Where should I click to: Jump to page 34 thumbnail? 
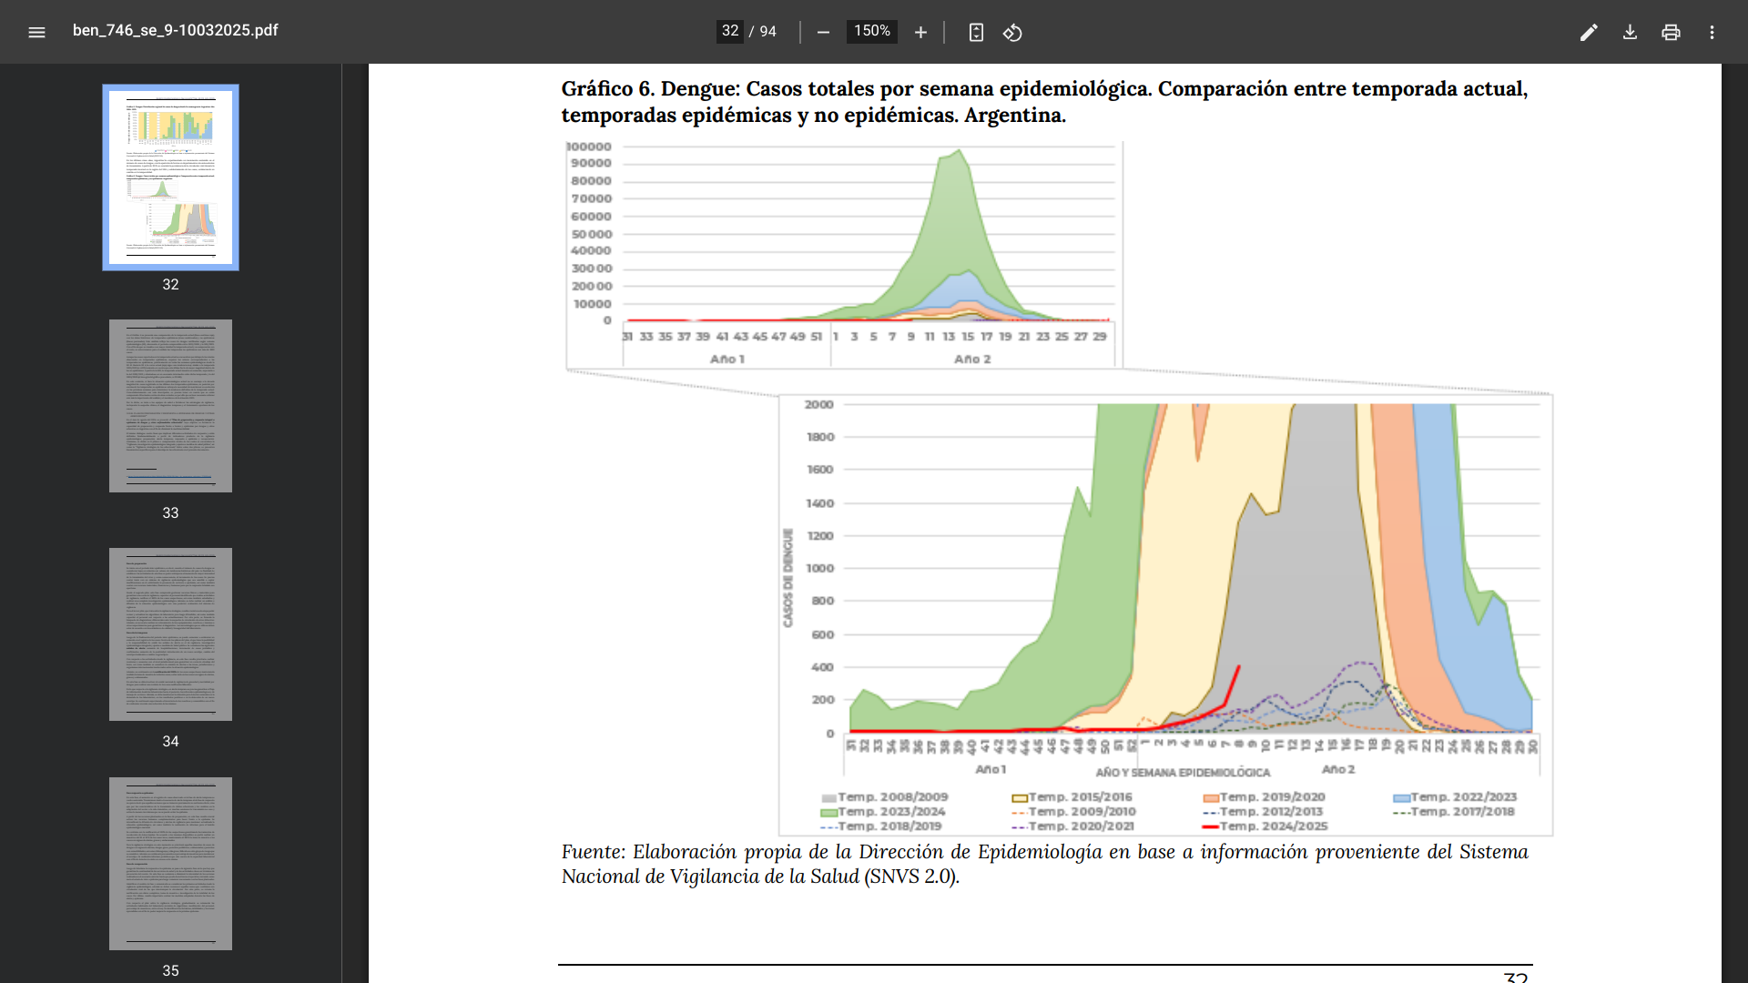click(x=170, y=634)
